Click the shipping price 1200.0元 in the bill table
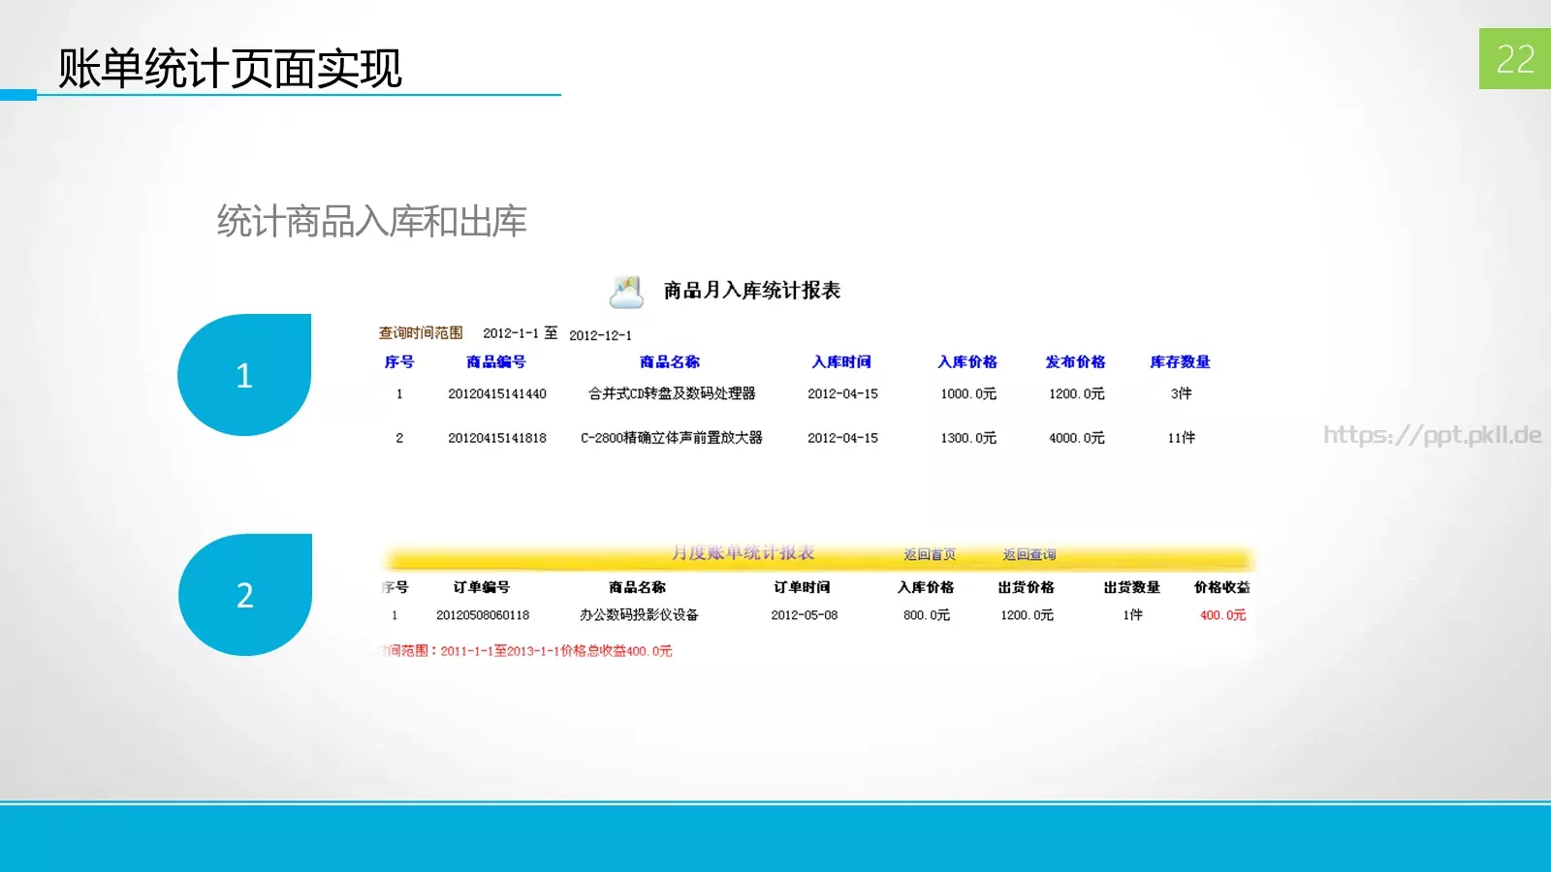The image size is (1551, 872). [x=1028, y=615]
